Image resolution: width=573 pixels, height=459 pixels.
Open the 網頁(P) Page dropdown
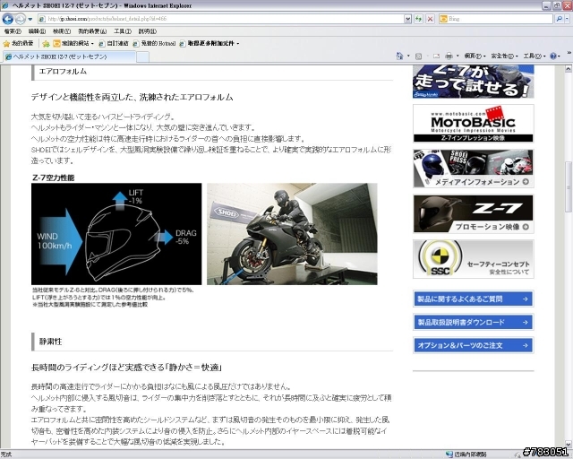[475, 56]
